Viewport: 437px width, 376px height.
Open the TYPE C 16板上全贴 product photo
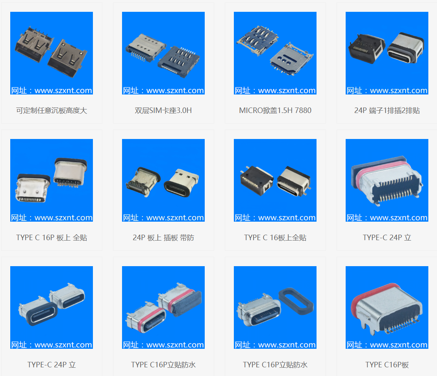[x=275, y=180]
